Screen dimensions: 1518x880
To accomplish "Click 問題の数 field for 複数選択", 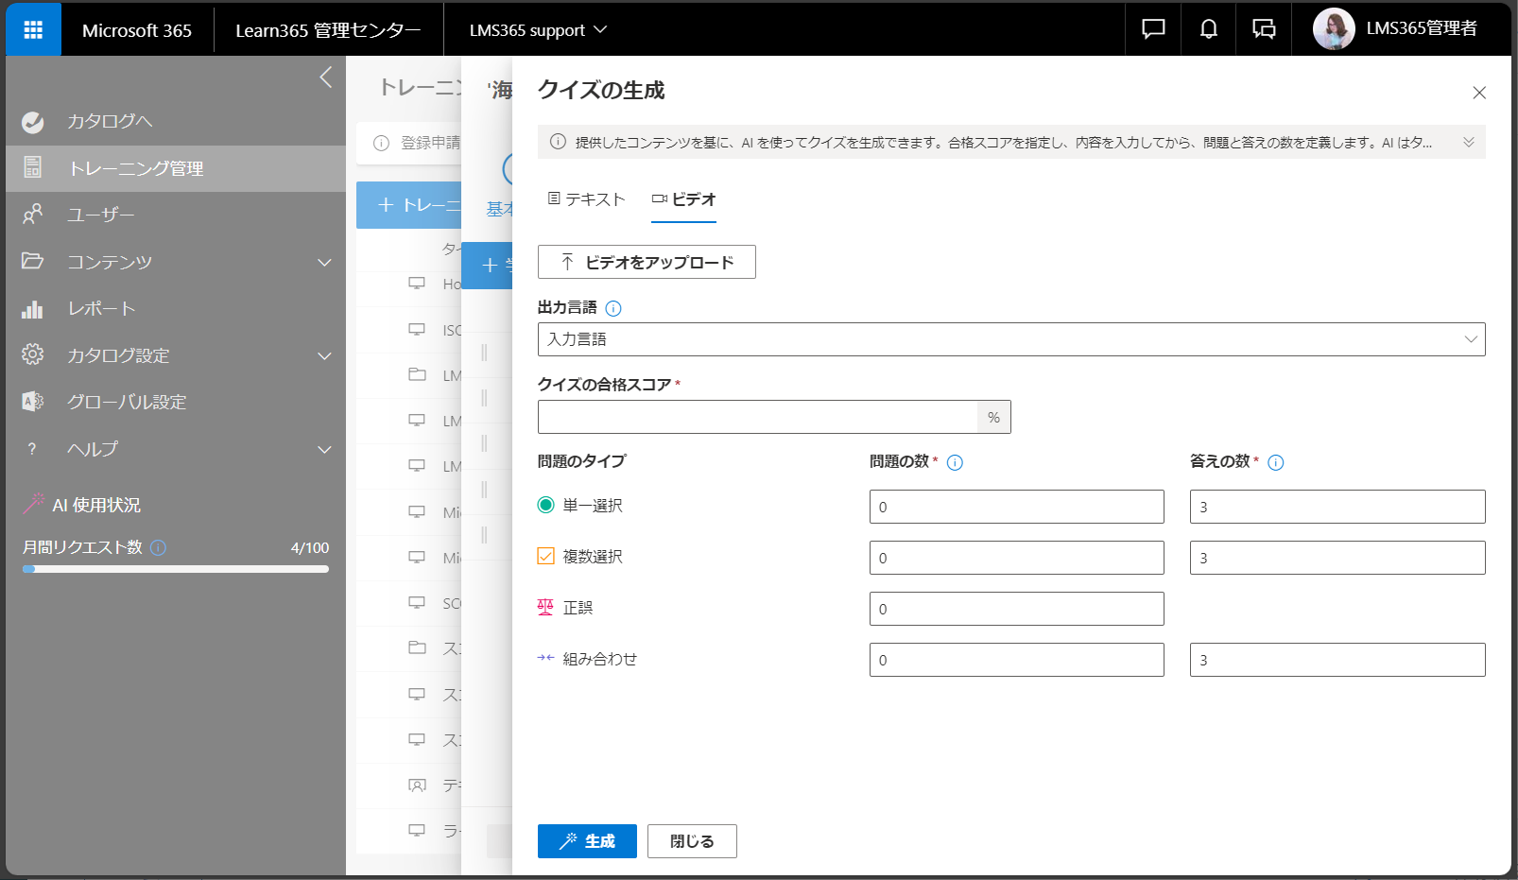I will (1017, 558).
